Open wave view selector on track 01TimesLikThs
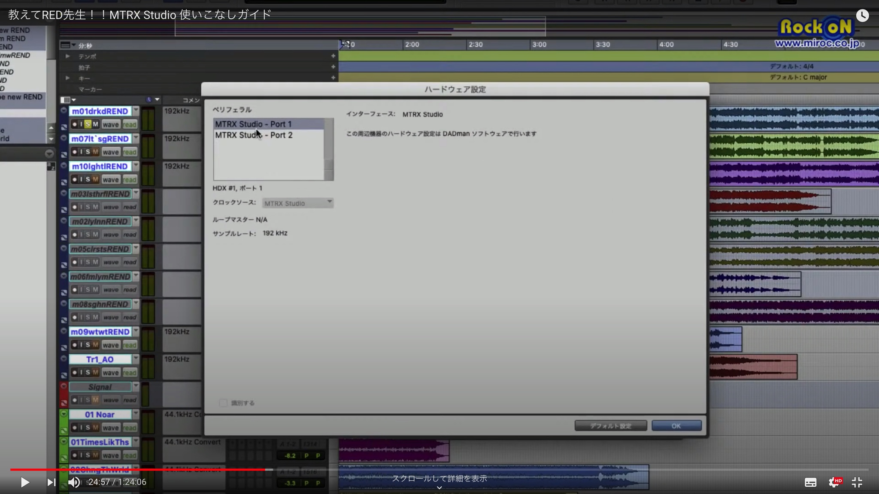This screenshot has width=879, height=494. [111, 455]
